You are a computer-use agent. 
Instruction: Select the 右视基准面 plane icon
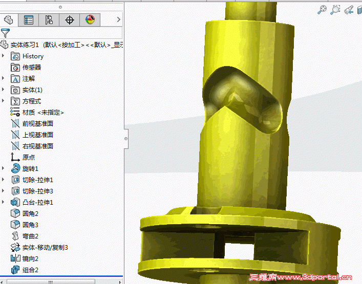click(x=15, y=146)
